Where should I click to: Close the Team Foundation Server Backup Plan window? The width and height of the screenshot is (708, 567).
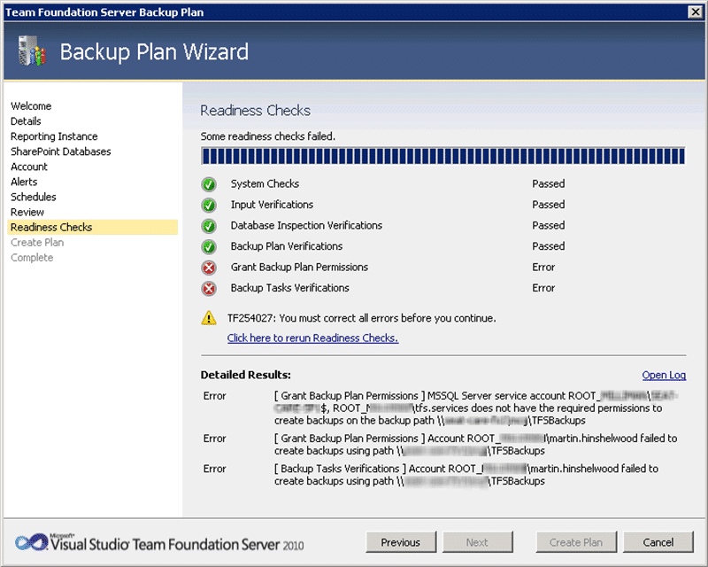[696, 12]
